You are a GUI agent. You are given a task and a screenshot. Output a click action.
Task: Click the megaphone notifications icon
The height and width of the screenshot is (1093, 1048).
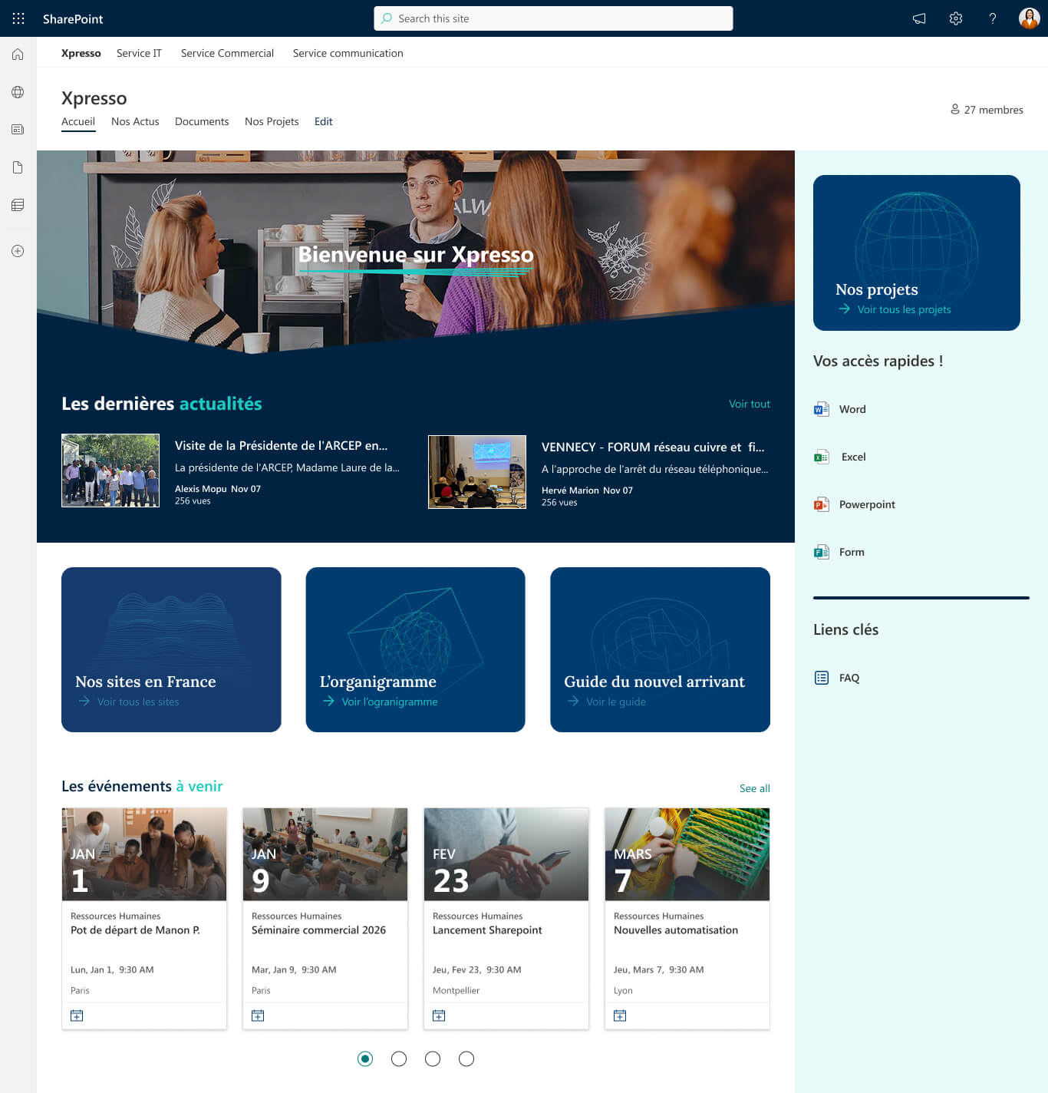918,18
